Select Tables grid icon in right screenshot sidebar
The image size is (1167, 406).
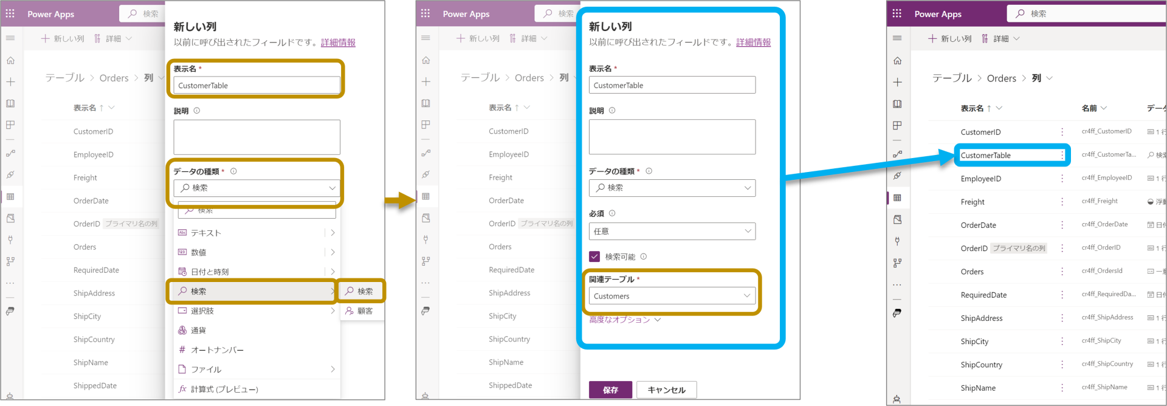coord(897,198)
